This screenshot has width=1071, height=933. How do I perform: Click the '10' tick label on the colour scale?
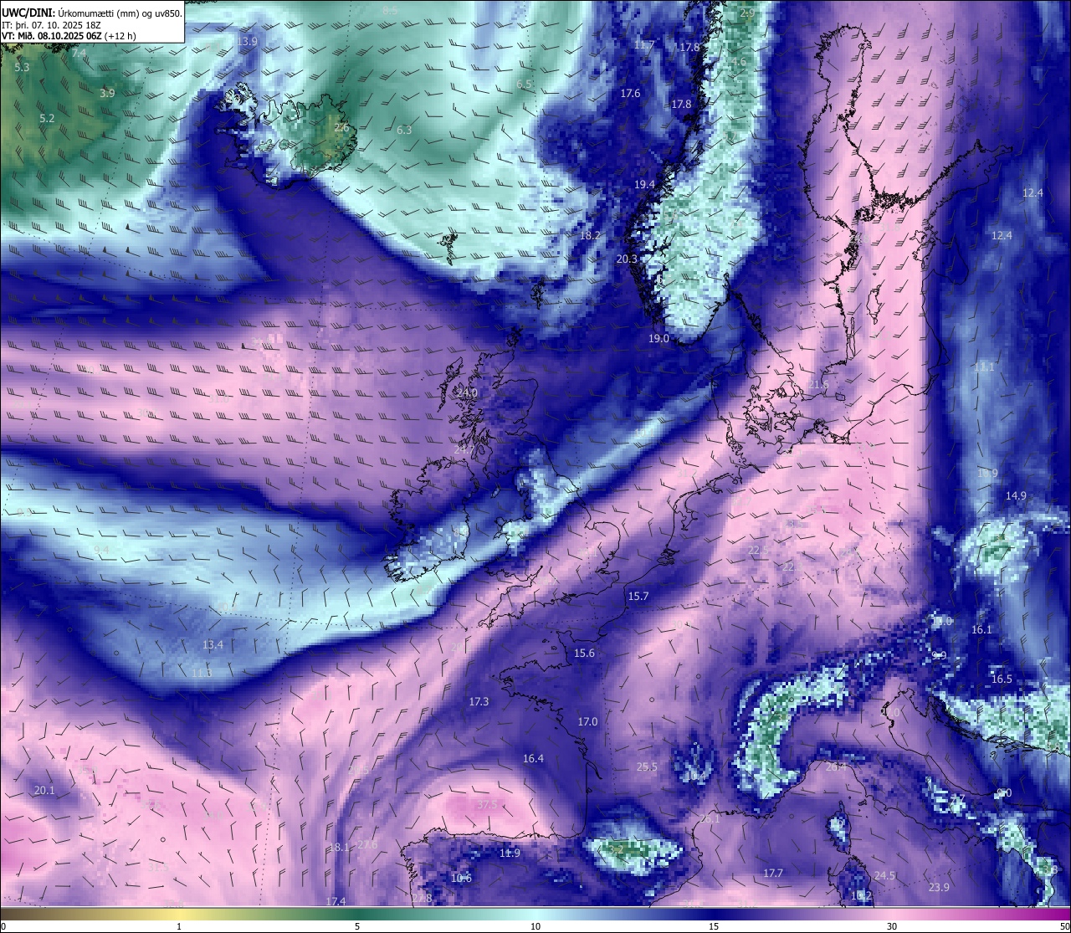click(x=535, y=926)
